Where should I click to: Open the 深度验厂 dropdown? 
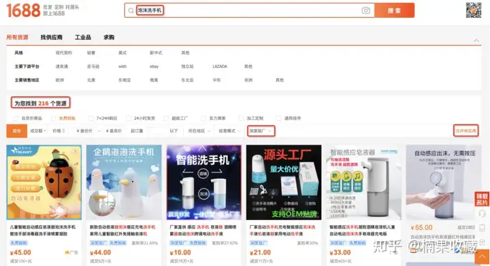pyautogui.click(x=261, y=131)
